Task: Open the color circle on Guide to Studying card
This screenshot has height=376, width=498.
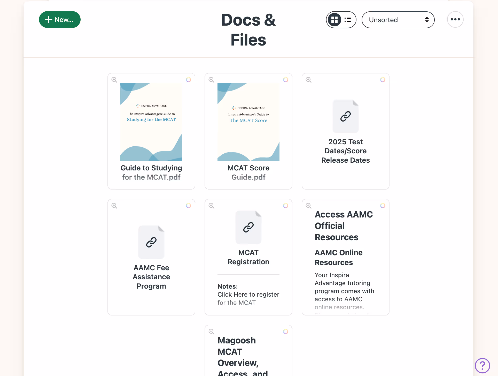Action: tap(189, 80)
